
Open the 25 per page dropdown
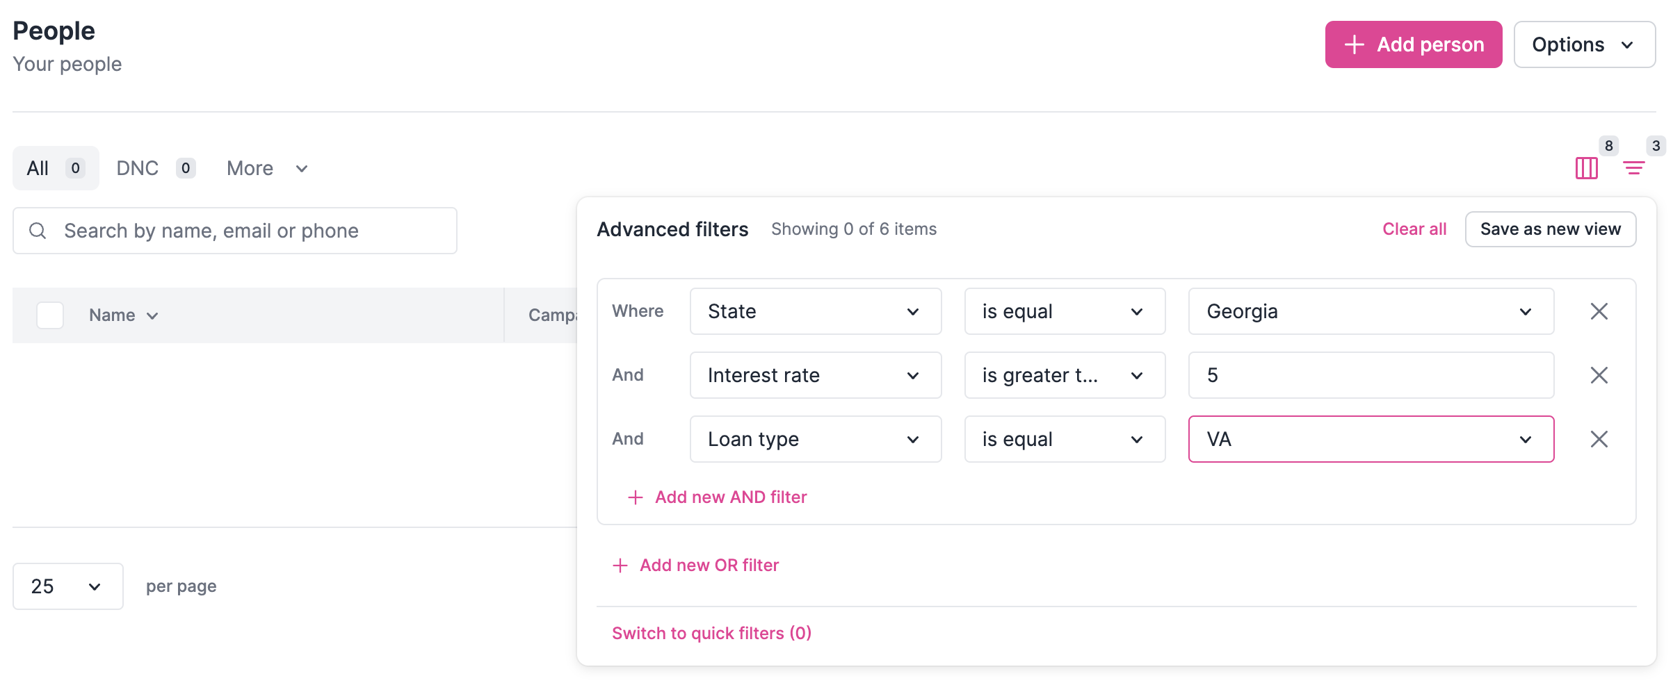(x=67, y=586)
